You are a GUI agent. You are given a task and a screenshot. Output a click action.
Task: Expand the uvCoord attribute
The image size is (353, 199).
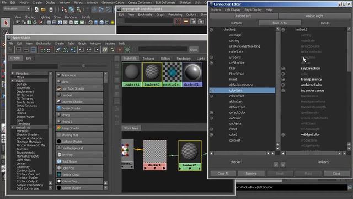tap(211, 57)
